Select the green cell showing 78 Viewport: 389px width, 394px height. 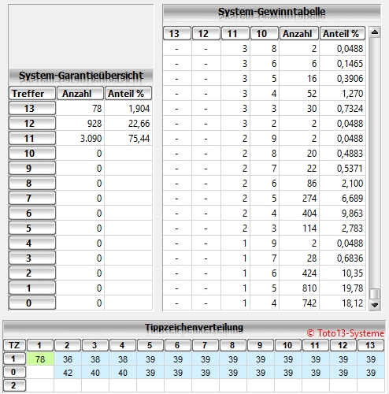point(40,359)
